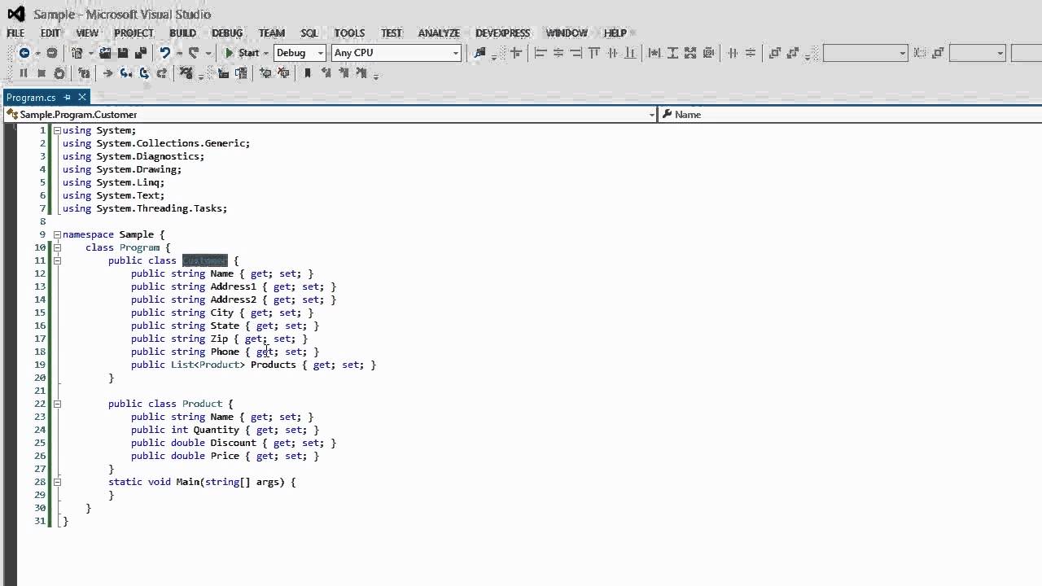Click the Align Lefts layout icon
Viewport: 1042px width, 586px height.
[540, 53]
